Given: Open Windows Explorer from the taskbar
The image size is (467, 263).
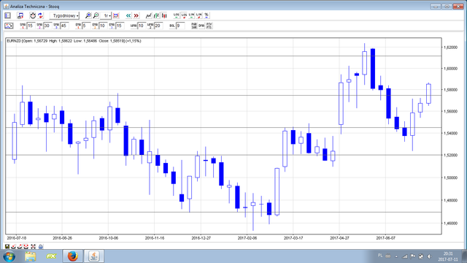Looking at the screenshot, I should click(x=31, y=256).
